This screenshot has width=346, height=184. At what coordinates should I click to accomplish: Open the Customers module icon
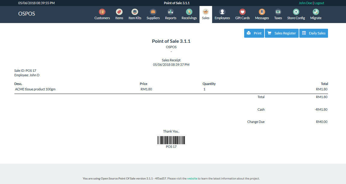pyautogui.click(x=102, y=14)
